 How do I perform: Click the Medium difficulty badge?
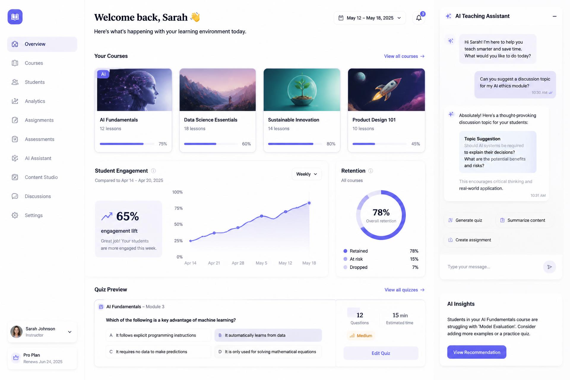coord(361,336)
